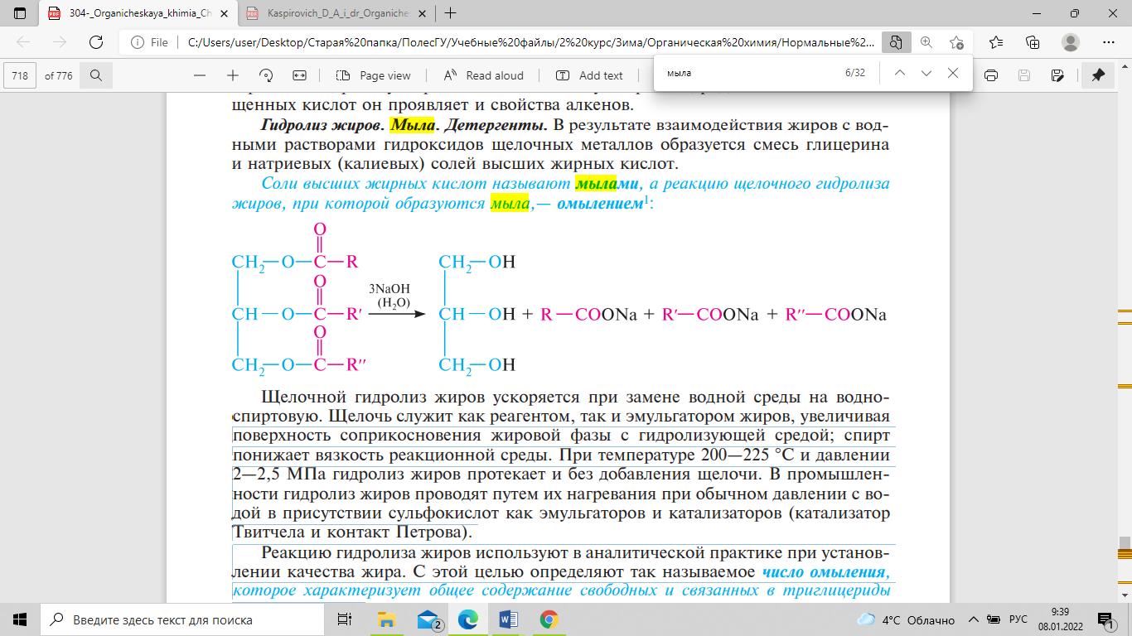Open the Windows Start menu
Image resolution: width=1132 pixels, height=636 pixels.
tap(20, 619)
